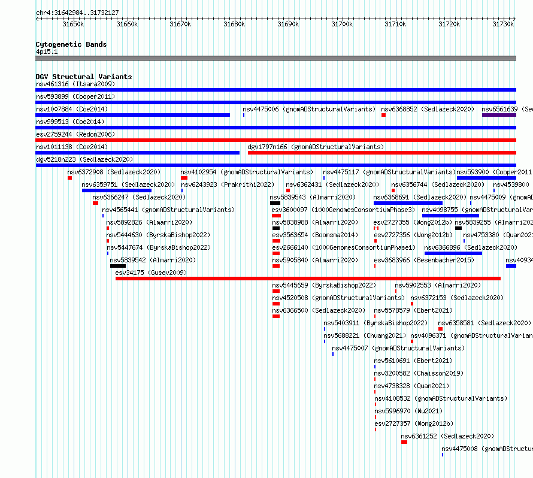
Task: Click the nsv6561639 purple variant bar
Action: point(499,115)
